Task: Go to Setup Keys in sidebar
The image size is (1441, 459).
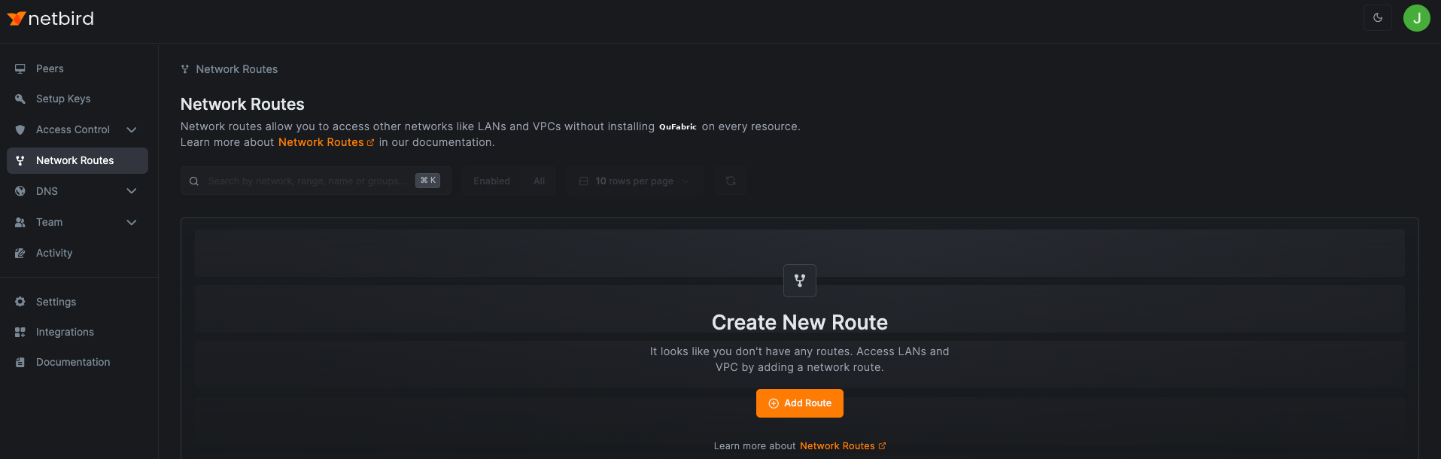Action: click(63, 99)
